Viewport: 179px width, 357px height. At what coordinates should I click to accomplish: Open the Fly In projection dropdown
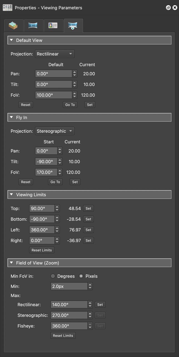click(54, 131)
